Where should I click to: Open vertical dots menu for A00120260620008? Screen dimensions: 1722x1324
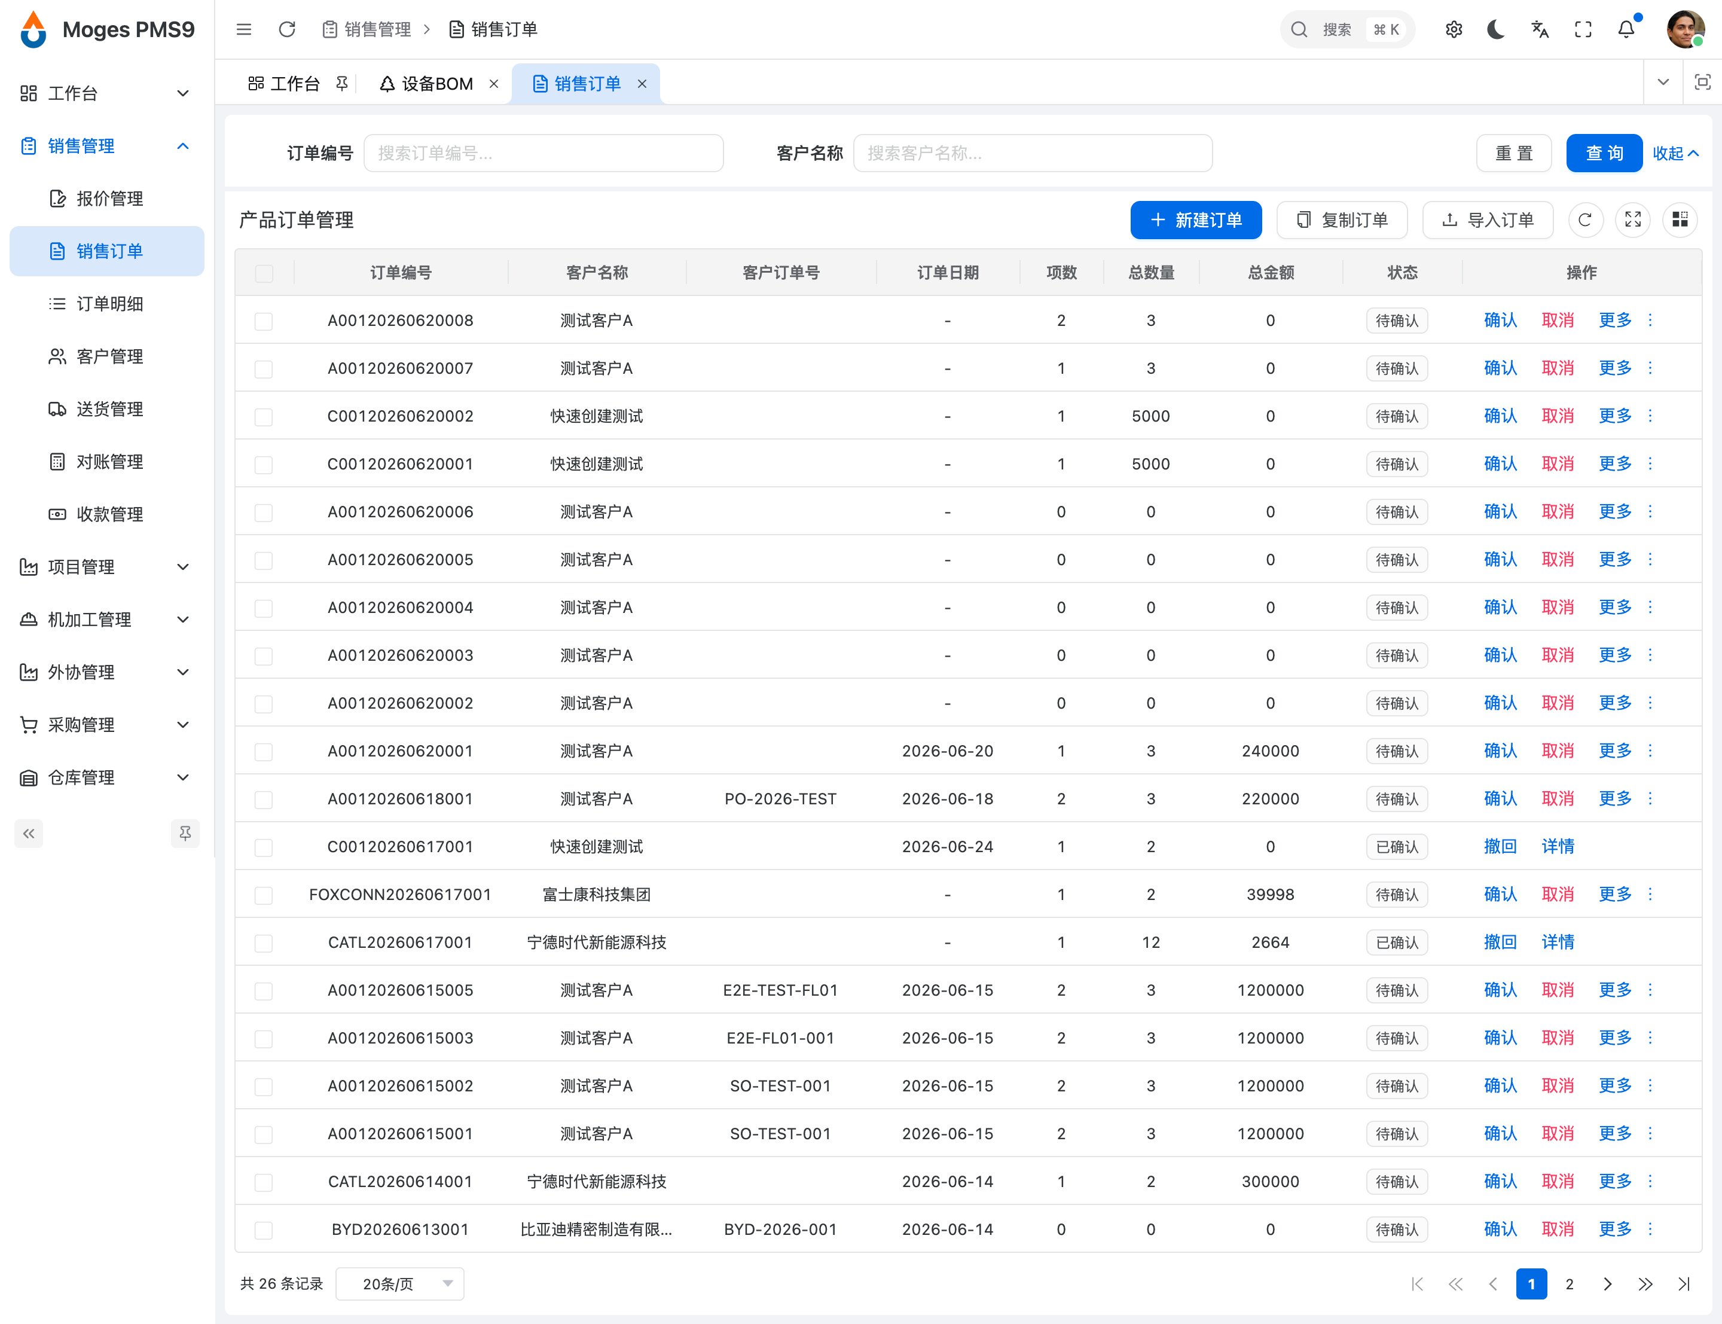pyautogui.click(x=1650, y=320)
